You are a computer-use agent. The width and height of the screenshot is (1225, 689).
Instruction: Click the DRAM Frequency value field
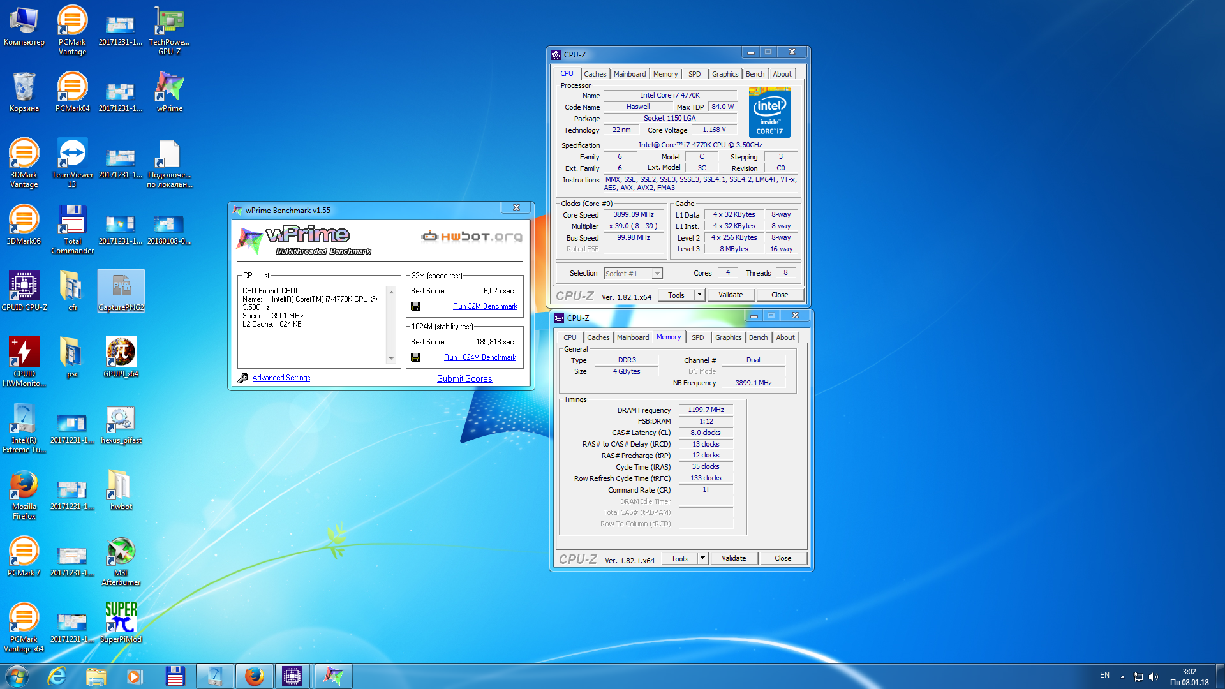(706, 410)
